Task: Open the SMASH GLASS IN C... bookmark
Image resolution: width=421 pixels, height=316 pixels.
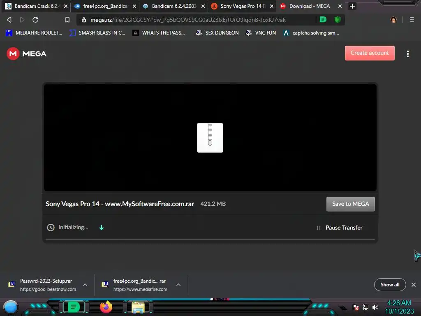Action: click(x=97, y=33)
